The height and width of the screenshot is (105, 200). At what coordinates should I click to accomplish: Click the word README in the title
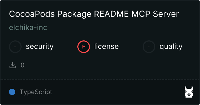[111, 14]
